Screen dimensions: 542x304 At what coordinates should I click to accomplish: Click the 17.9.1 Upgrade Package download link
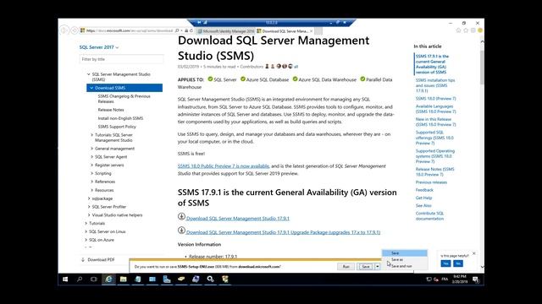(x=283, y=232)
